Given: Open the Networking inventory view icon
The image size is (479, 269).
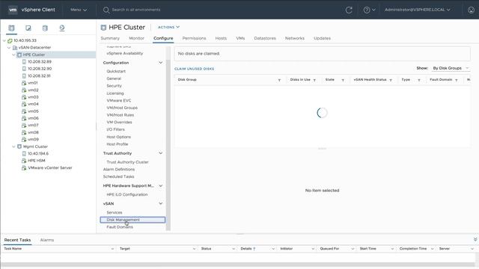Looking at the screenshot, I should pyautogui.click(x=61, y=28).
